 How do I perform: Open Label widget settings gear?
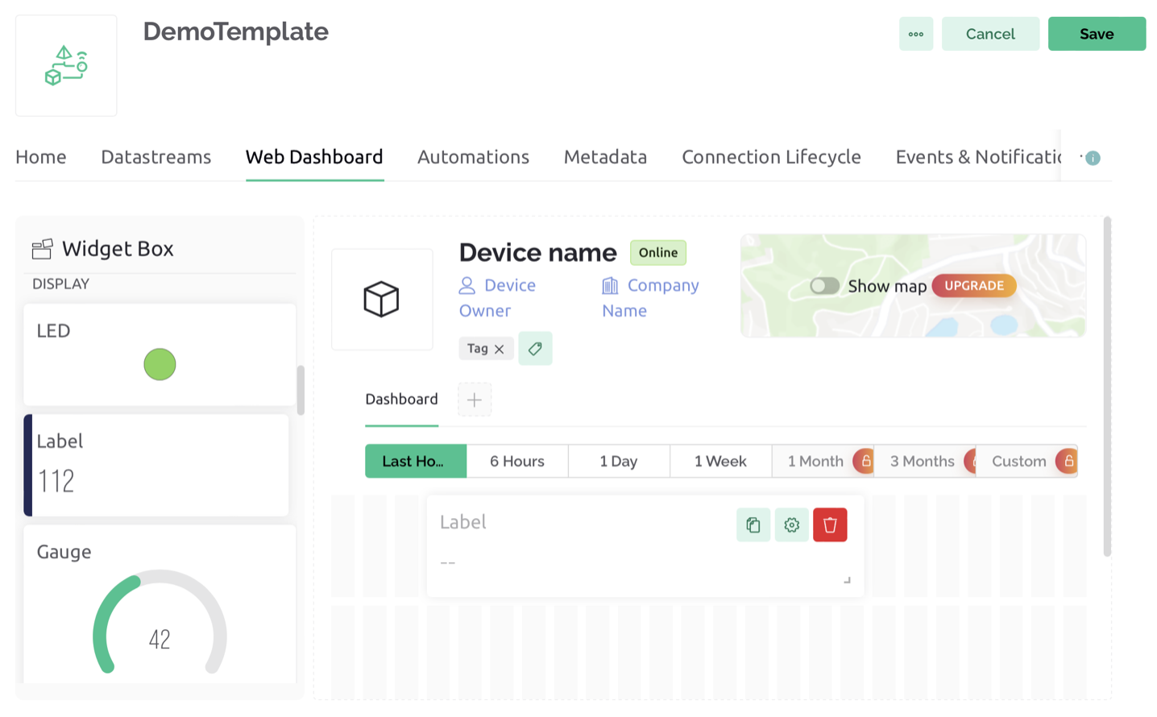point(792,525)
